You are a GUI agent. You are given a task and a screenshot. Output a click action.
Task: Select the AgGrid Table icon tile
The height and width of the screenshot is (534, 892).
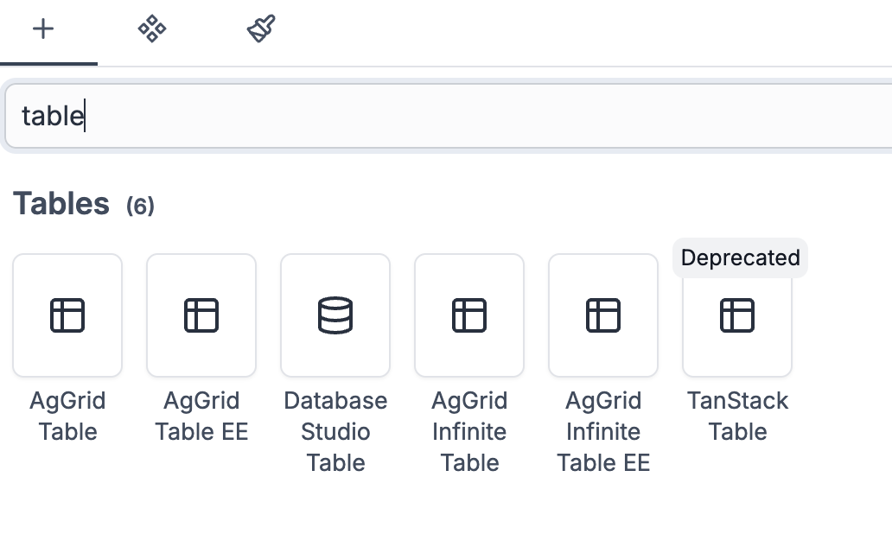pos(67,315)
